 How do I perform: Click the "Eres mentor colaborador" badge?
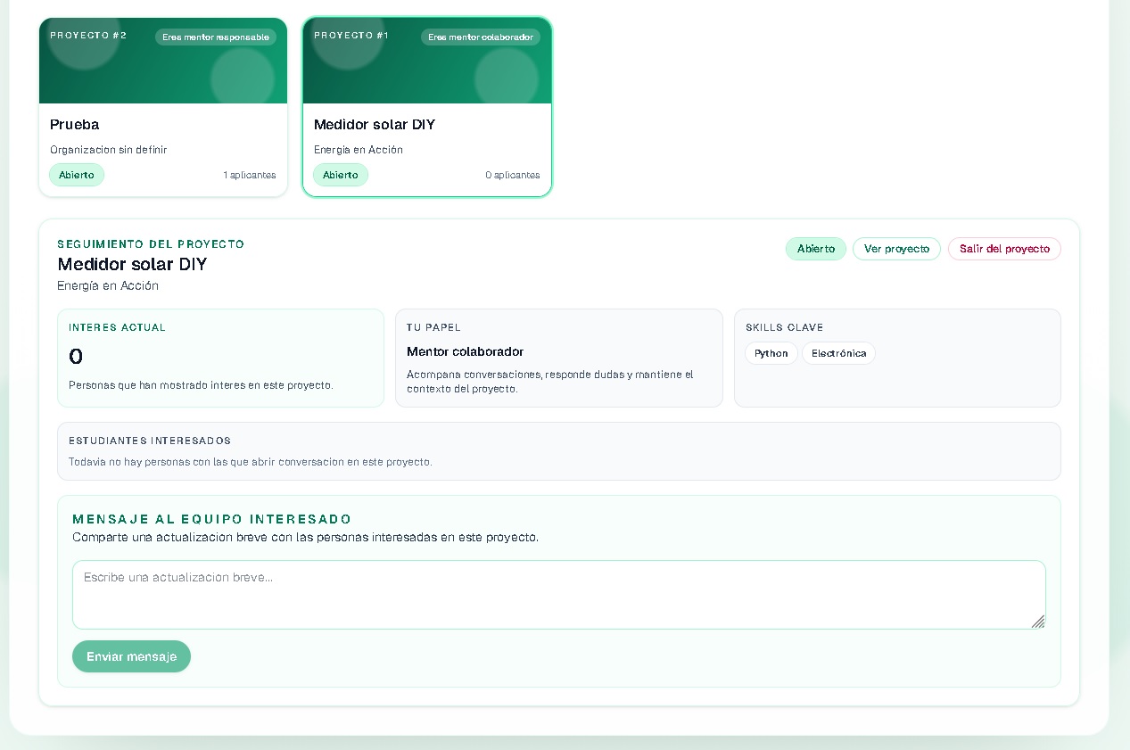pyautogui.click(x=481, y=37)
